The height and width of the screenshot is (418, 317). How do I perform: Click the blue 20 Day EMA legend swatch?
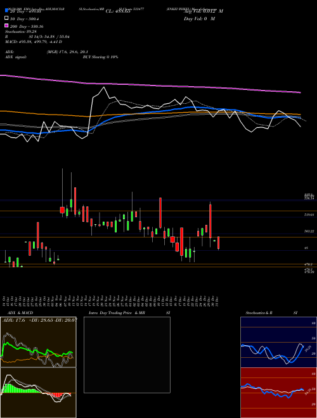(x=6, y=11)
